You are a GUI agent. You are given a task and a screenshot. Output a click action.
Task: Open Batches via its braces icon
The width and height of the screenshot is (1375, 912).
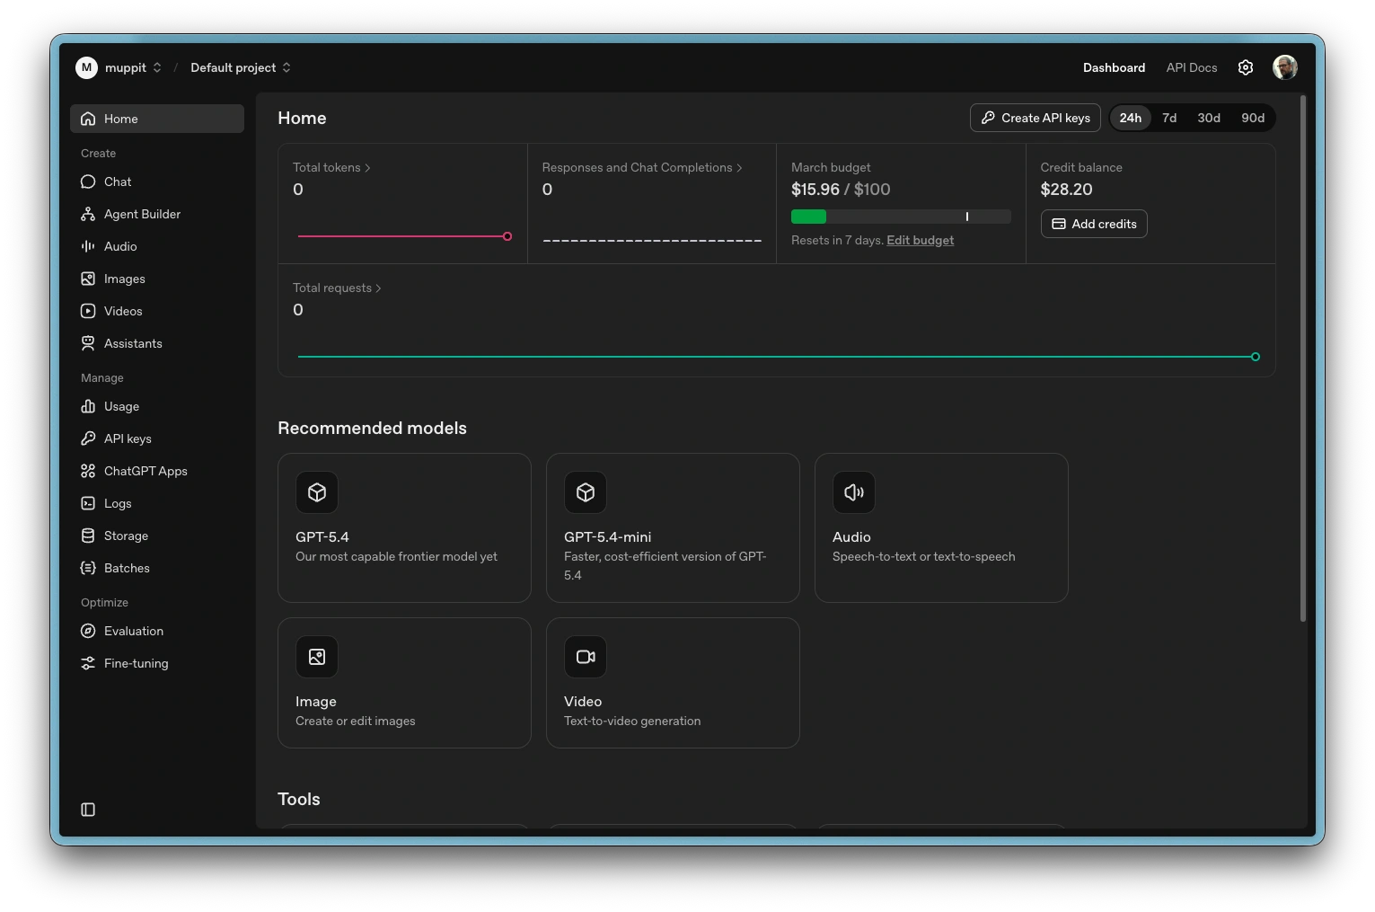point(88,568)
